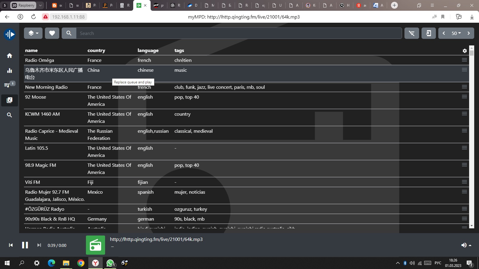Skip to the next track
479x269 pixels.
click(x=39, y=245)
